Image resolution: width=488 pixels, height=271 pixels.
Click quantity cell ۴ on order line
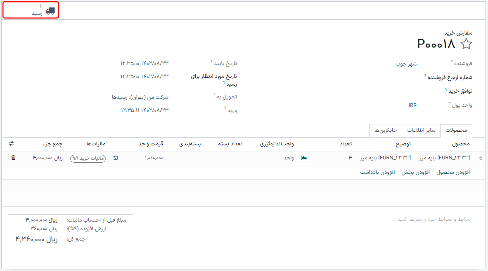(350, 158)
